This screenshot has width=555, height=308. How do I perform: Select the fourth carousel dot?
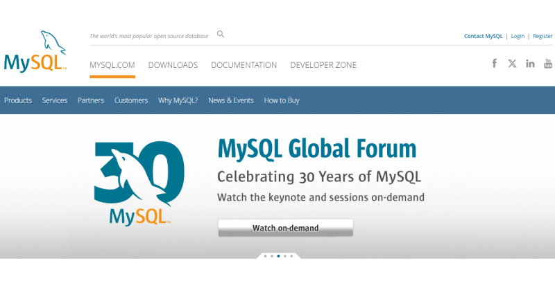click(285, 256)
